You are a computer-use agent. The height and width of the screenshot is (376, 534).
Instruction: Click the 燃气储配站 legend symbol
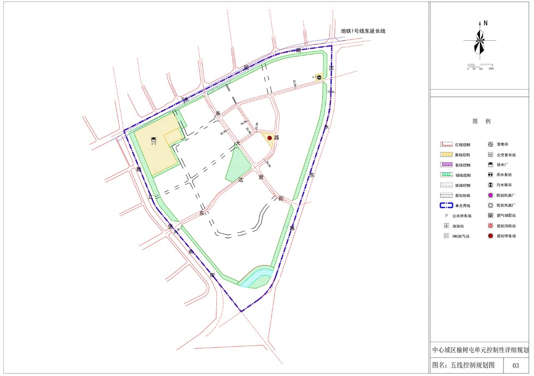[x=490, y=216]
